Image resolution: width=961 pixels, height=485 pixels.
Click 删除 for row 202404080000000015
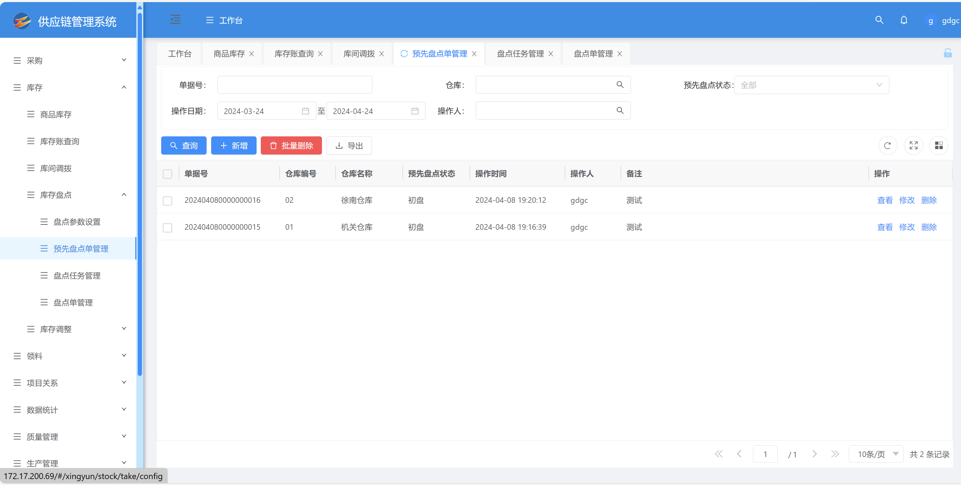928,227
